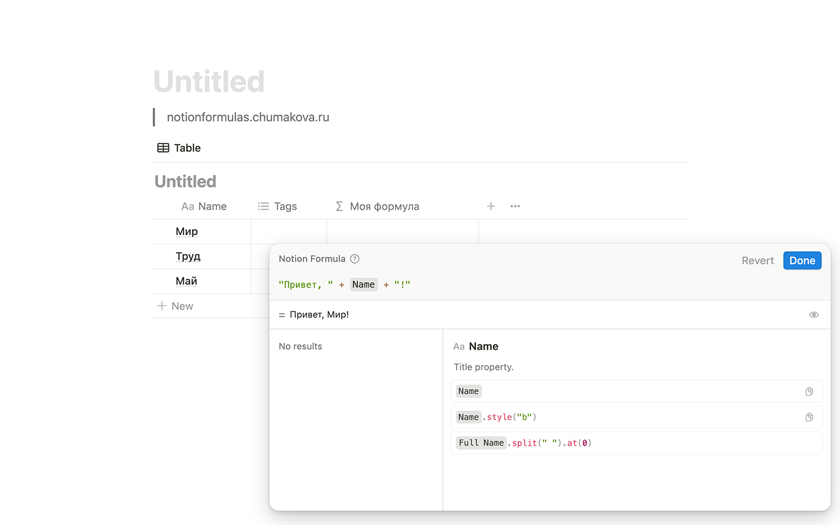Click the "Привет, " string in formula
The width and height of the screenshot is (840, 525).
coord(306,285)
